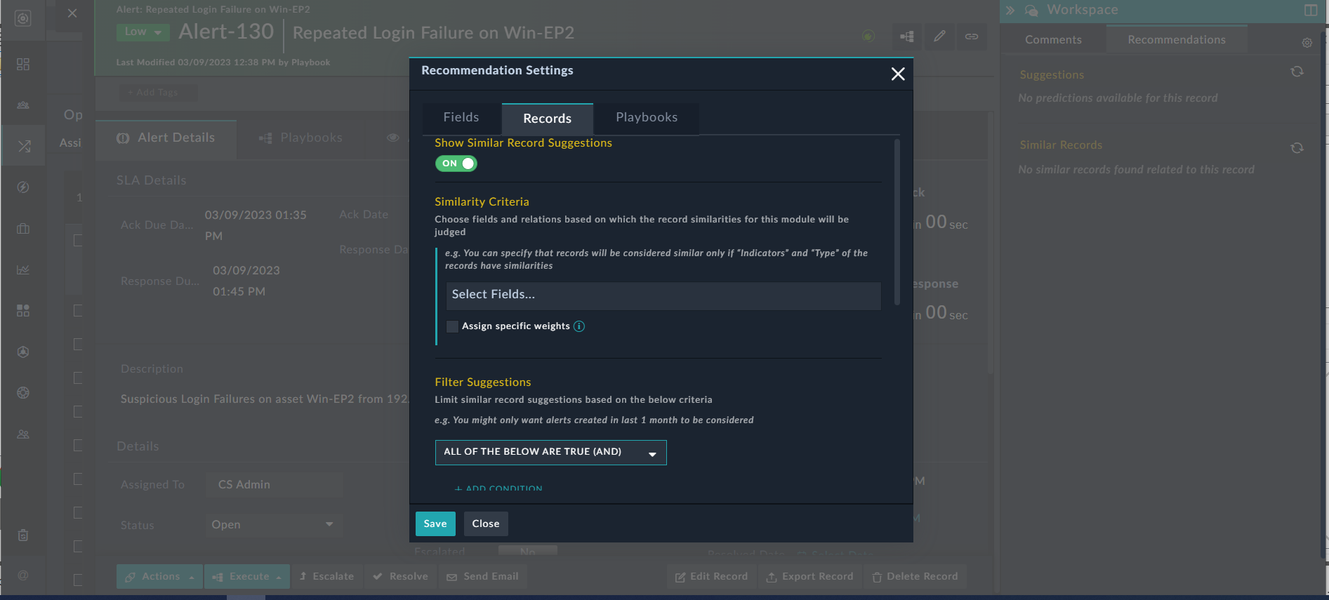Click the users icon below the lifebuoy icon
Viewport: 1329px width, 600px height.
point(23,434)
